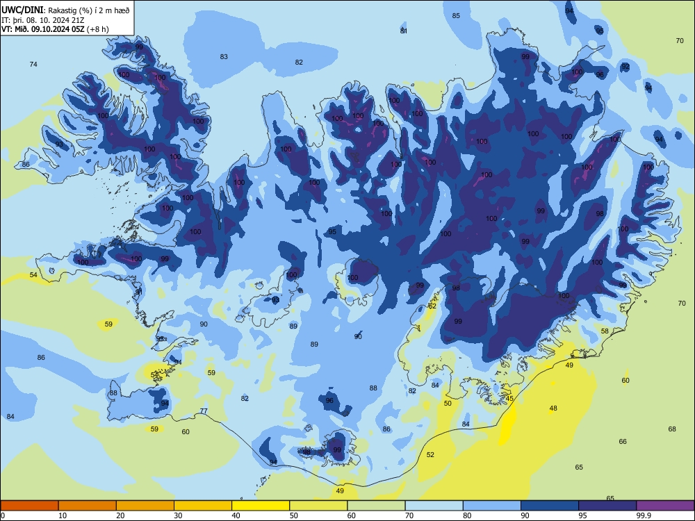
Task: Click the '85' humidity value on map
Action: (456, 15)
